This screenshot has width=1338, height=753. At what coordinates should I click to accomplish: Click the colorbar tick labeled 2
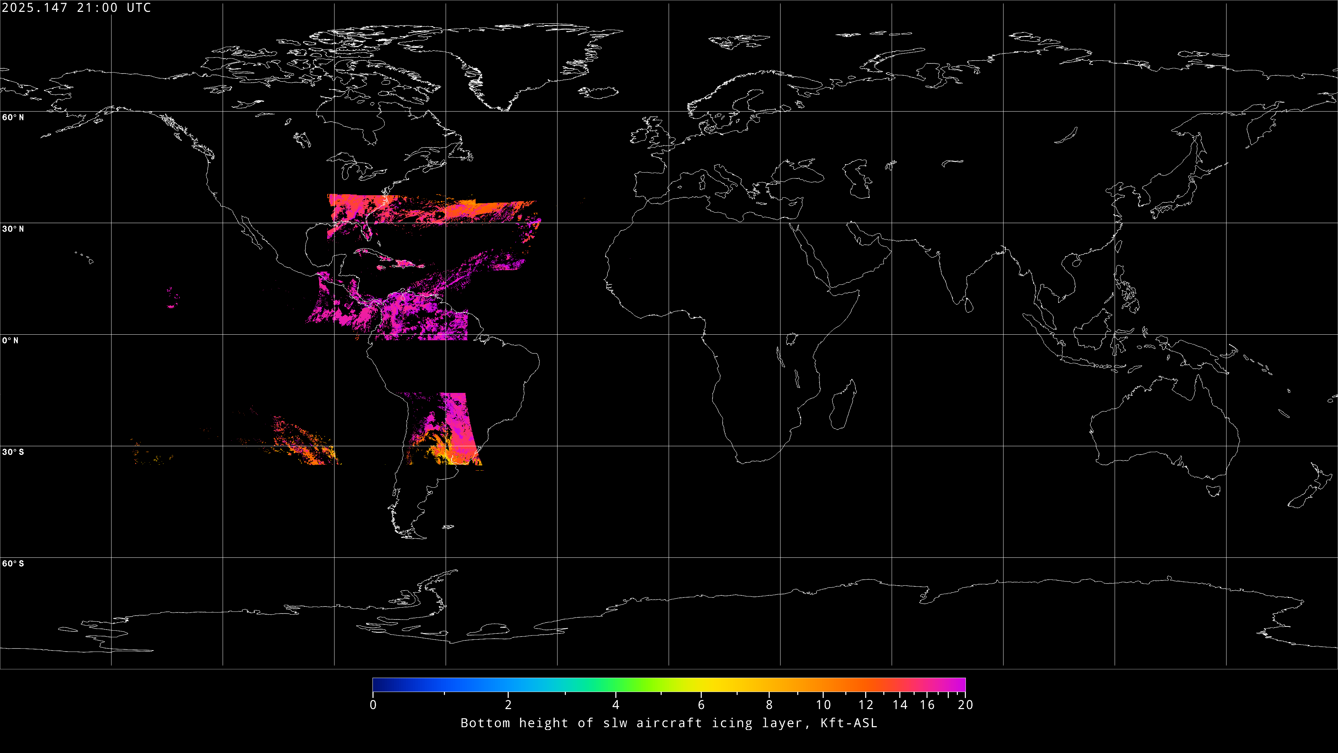tap(508, 705)
